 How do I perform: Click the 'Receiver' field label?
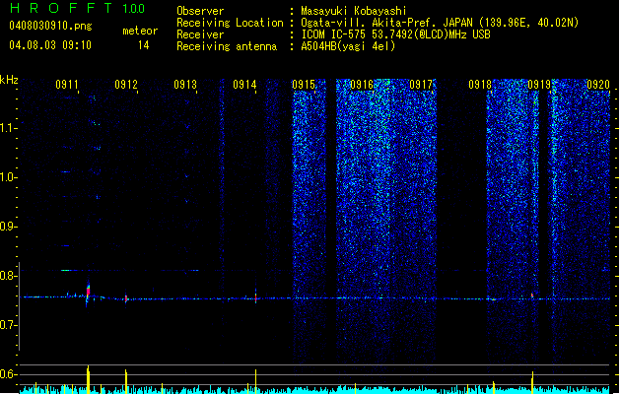click(200, 34)
